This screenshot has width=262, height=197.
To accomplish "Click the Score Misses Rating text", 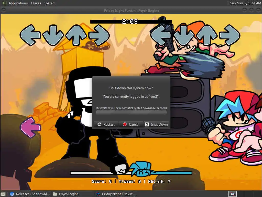I will click(x=131, y=181).
